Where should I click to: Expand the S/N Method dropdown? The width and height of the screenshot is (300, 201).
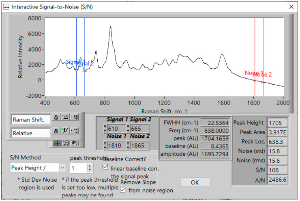(62, 167)
